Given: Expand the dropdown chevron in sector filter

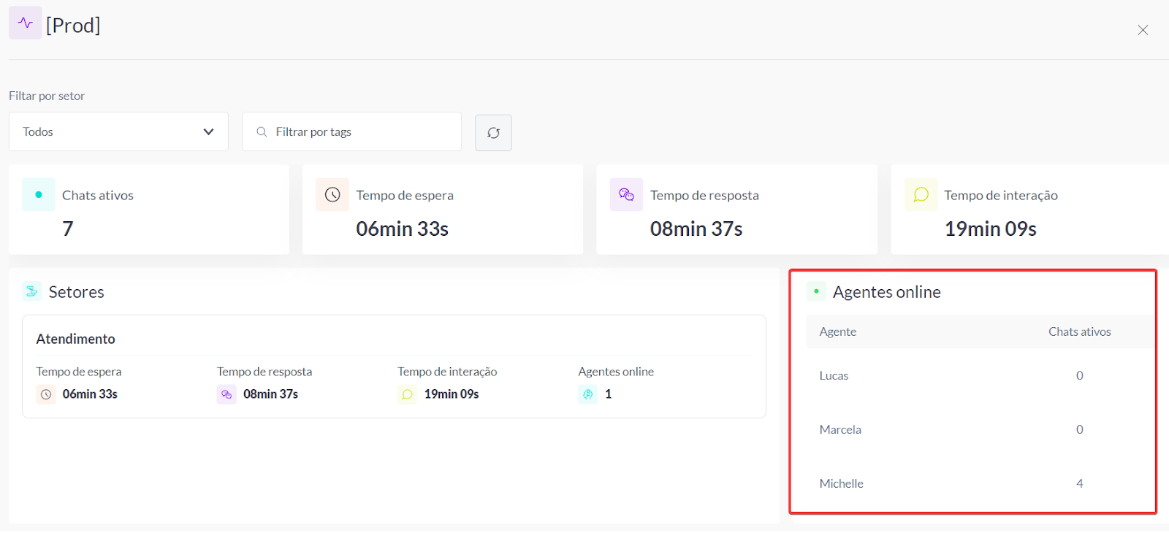Looking at the screenshot, I should 208,132.
